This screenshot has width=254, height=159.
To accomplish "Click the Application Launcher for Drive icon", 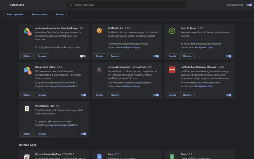I will pyautogui.click(x=27, y=32).
